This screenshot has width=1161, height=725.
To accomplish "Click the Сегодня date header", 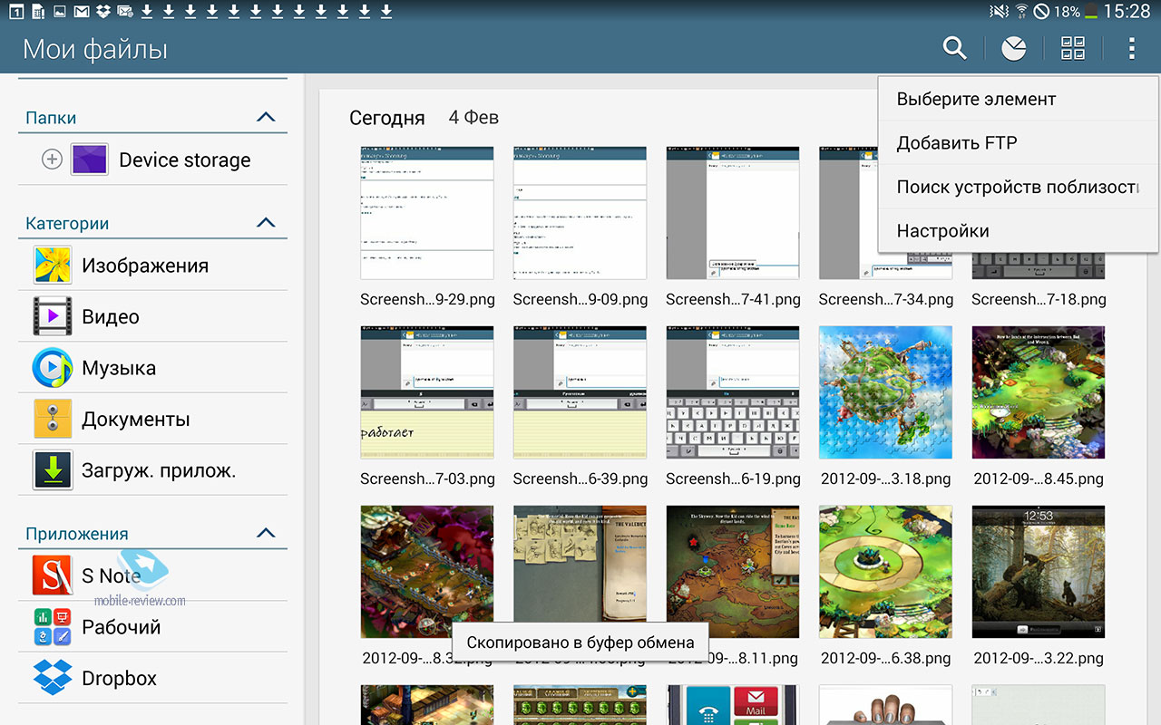I will tap(387, 118).
